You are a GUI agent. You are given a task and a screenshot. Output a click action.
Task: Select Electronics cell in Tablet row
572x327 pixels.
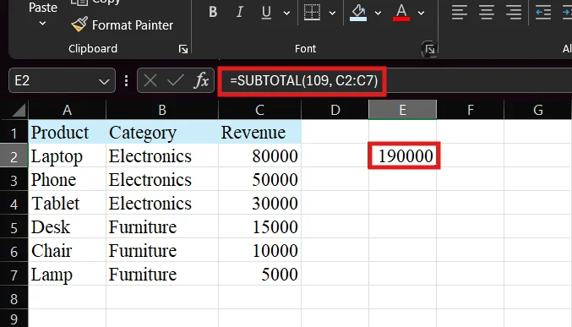tap(162, 204)
